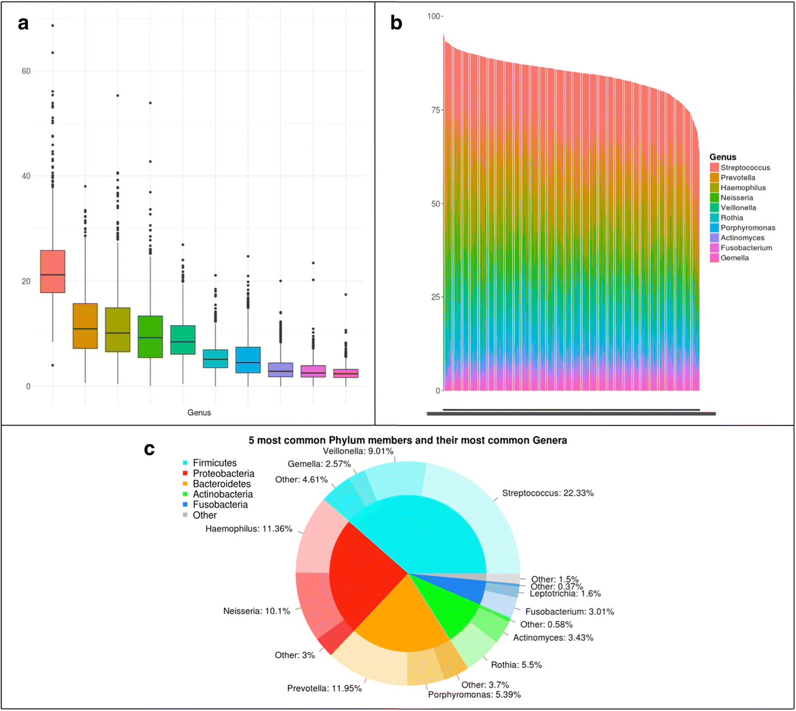Click the 'Actinomyces: 3.43%' pie label
Viewport: 796px width, 711px height.
point(553,638)
